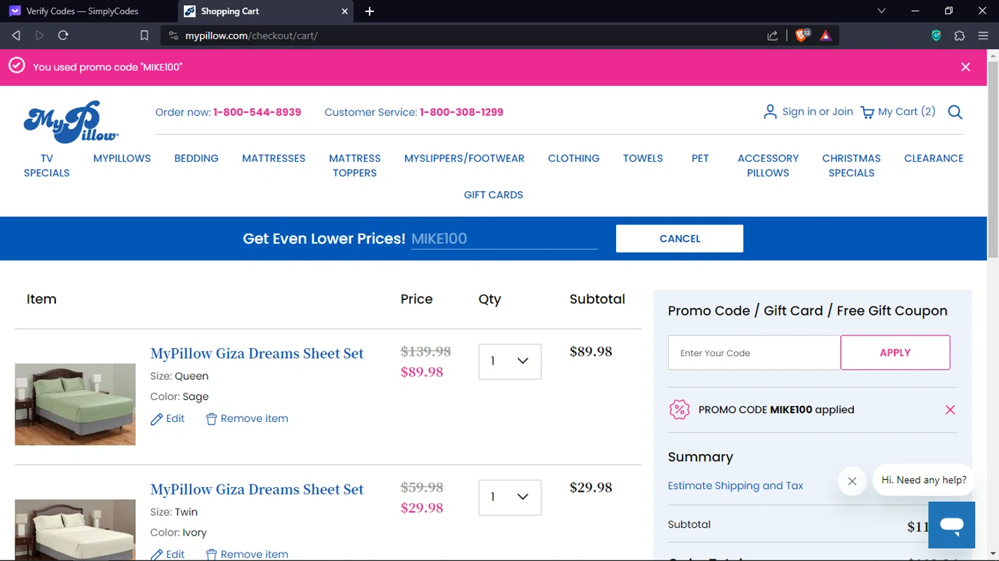The height and width of the screenshot is (561, 999).
Task: Open the green shield extension icon
Action: pyautogui.click(x=936, y=35)
